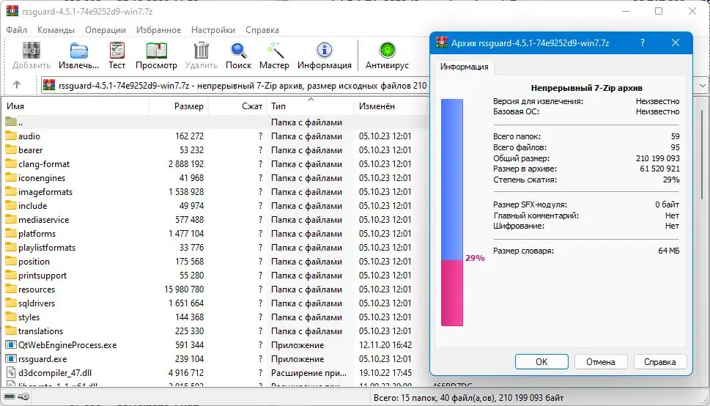Click the Справка button in dialog
This screenshot has height=406, width=710.
click(659, 361)
